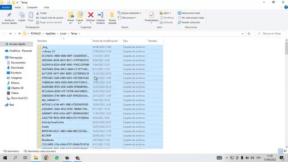Click the Modificar button
Screen dimensions: 288x162
click(167, 18)
